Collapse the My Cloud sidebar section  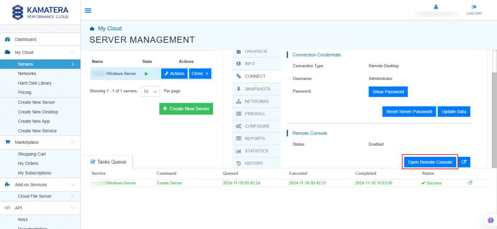(x=72, y=52)
